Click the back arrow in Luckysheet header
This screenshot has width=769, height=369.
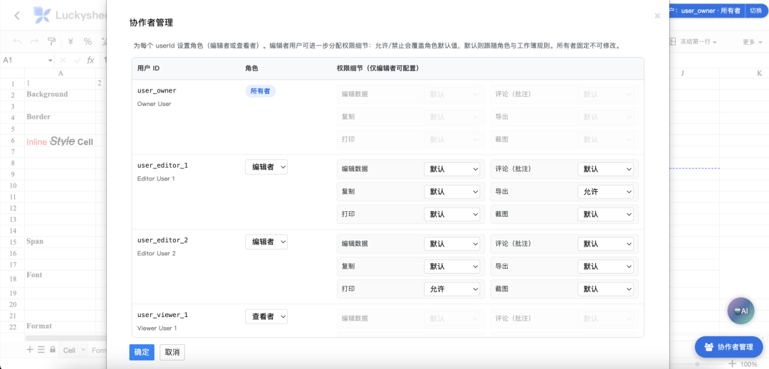click(x=17, y=15)
